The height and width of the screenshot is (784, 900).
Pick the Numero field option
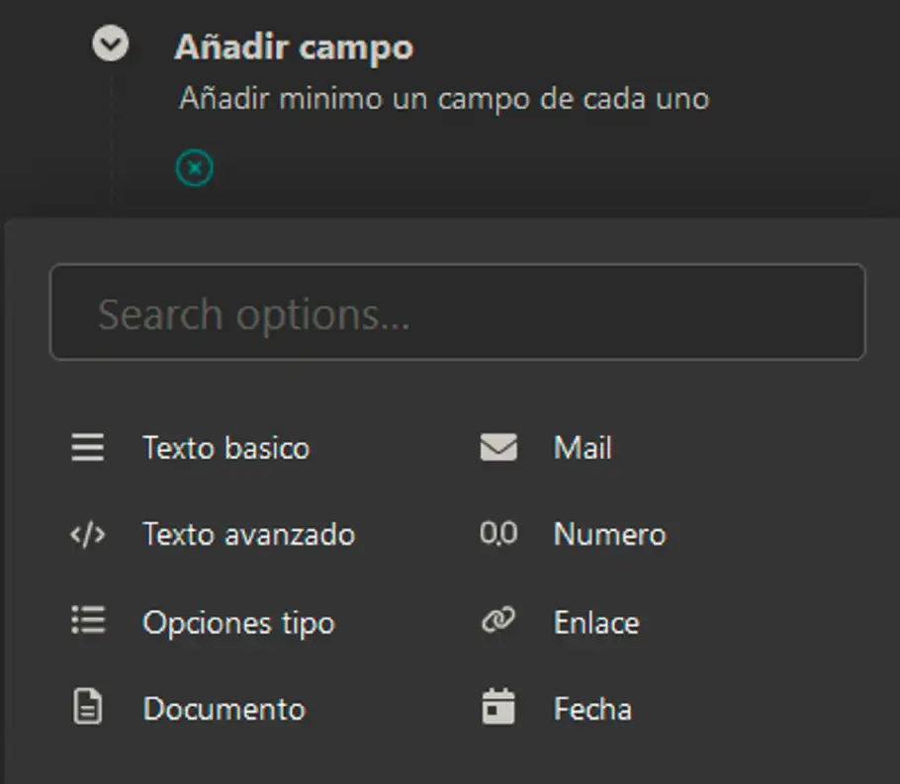609,535
